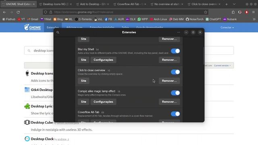Open the C-Torrents bookmark
Viewport: 258px width, 145px height.
83,19
